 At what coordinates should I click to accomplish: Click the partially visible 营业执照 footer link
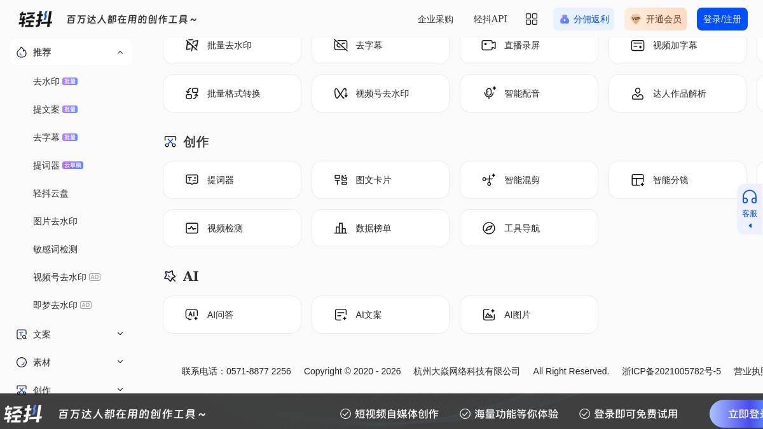748,371
